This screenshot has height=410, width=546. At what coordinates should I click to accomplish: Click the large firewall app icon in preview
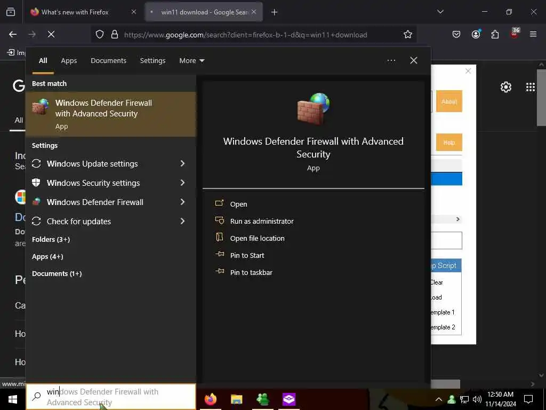(314, 108)
